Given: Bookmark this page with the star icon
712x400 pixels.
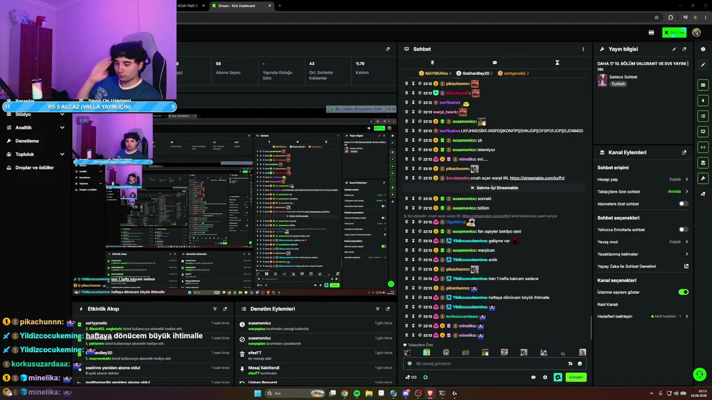Looking at the screenshot, I should (656, 17).
